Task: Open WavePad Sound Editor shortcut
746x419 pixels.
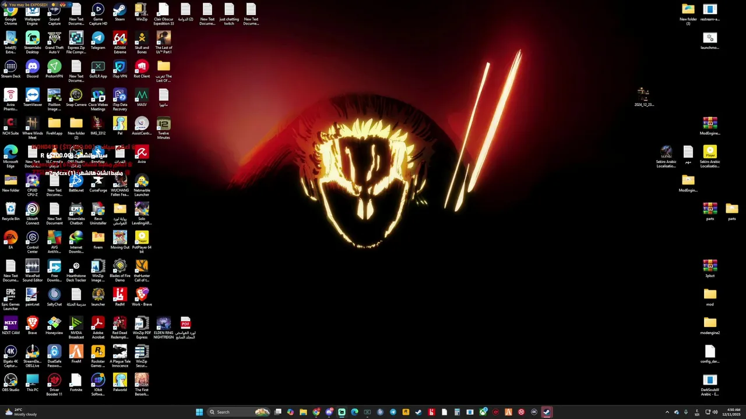Action: [33, 271]
